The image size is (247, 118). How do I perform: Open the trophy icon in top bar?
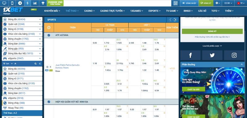(x=43, y=3)
